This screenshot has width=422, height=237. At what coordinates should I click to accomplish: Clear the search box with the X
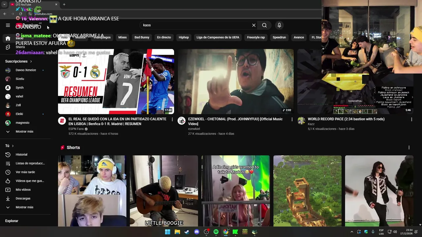[x=254, y=25]
